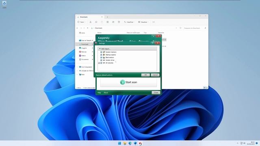The width and height of the screenshot is (260, 146).
Task: Click the Share icon in Explorer toolbar
Action: point(113,22)
